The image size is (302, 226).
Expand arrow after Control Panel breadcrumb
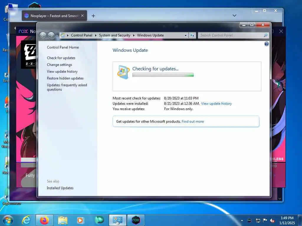tap(96, 35)
